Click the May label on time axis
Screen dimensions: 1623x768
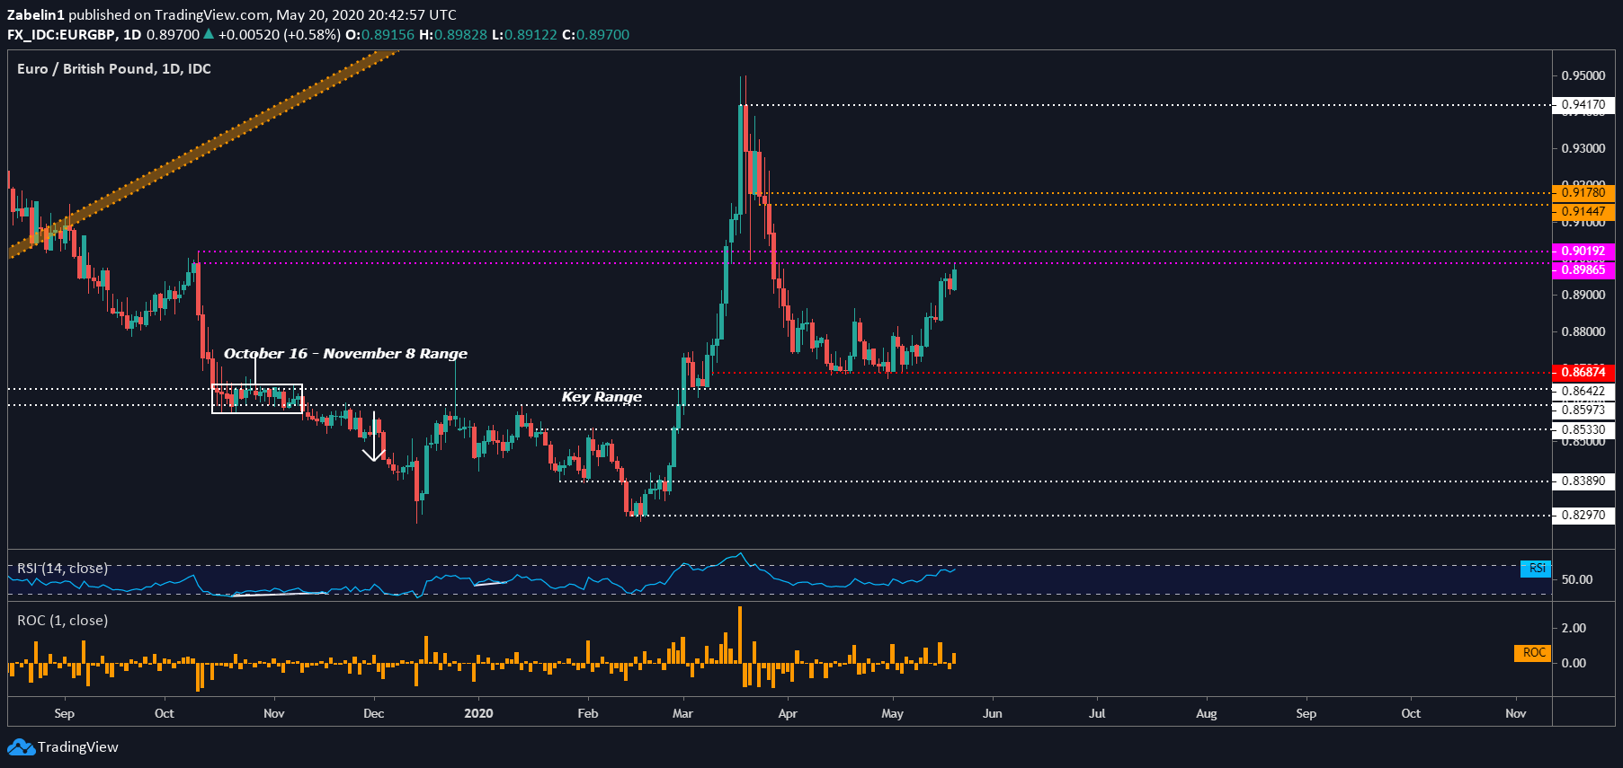pos(892,714)
